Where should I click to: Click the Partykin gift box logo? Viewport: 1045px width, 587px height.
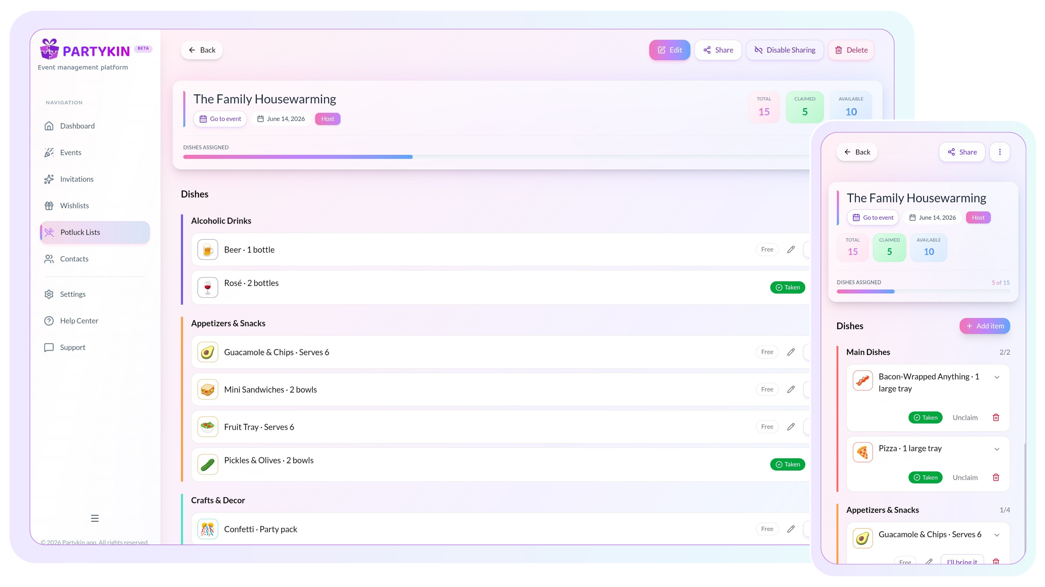point(49,49)
